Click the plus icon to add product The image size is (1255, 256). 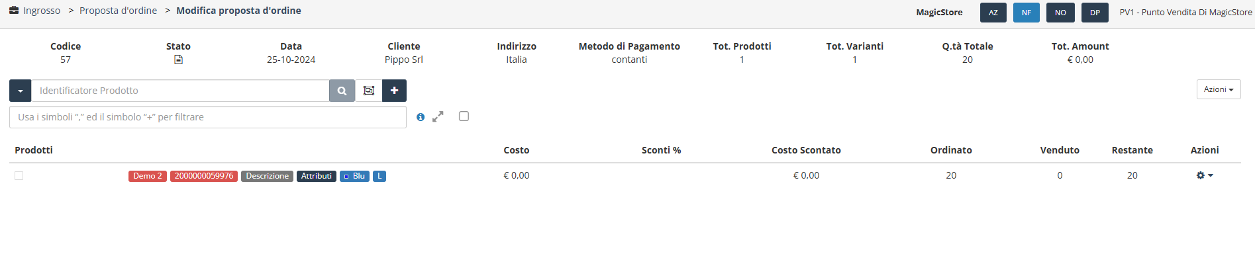[394, 91]
